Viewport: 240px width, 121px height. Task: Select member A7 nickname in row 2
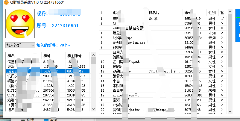click(115, 23)
